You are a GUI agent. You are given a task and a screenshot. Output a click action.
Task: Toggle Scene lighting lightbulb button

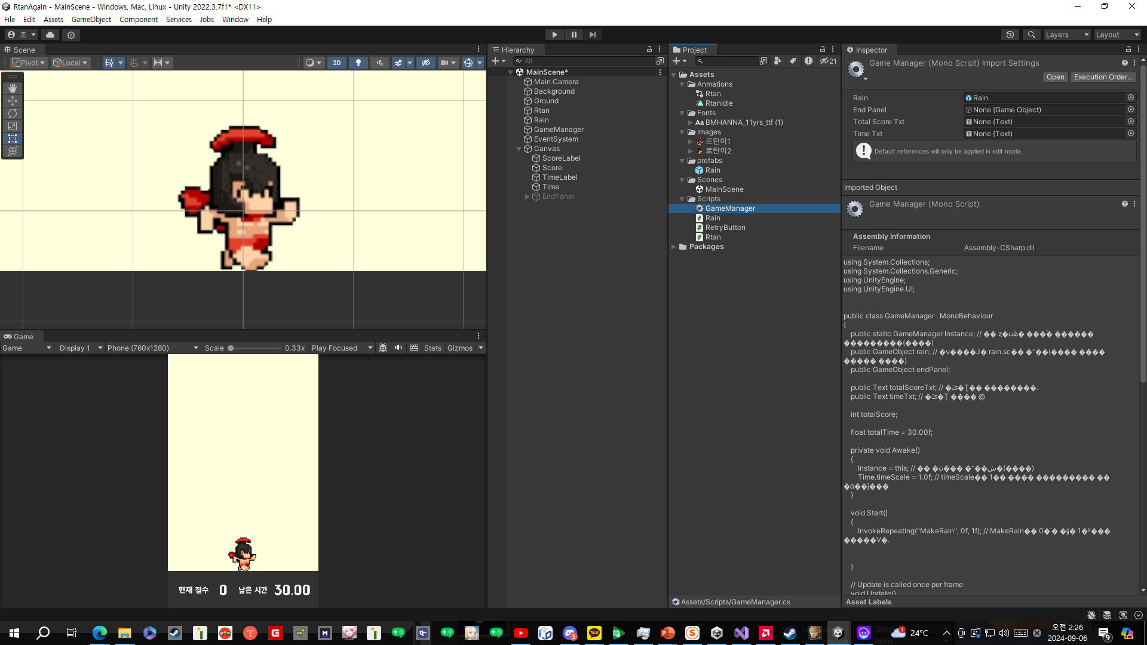pos(358,63)
